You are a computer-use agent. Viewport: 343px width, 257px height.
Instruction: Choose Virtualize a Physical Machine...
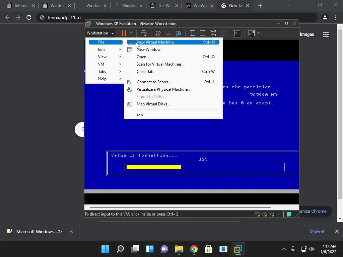pyautogui.click(x=173, y=89)
